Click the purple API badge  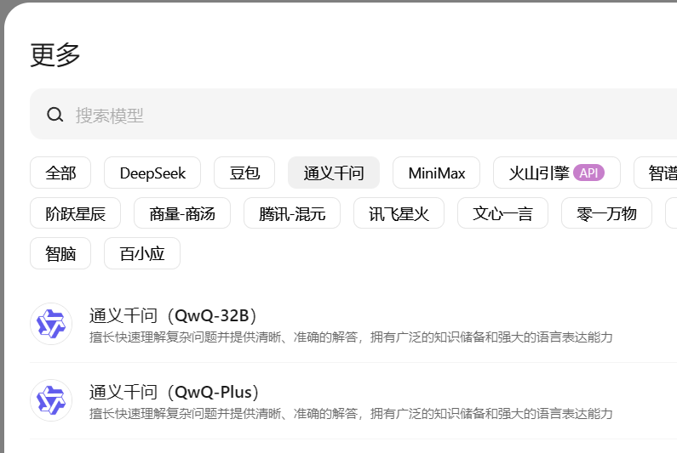click(x=588, y=173)
